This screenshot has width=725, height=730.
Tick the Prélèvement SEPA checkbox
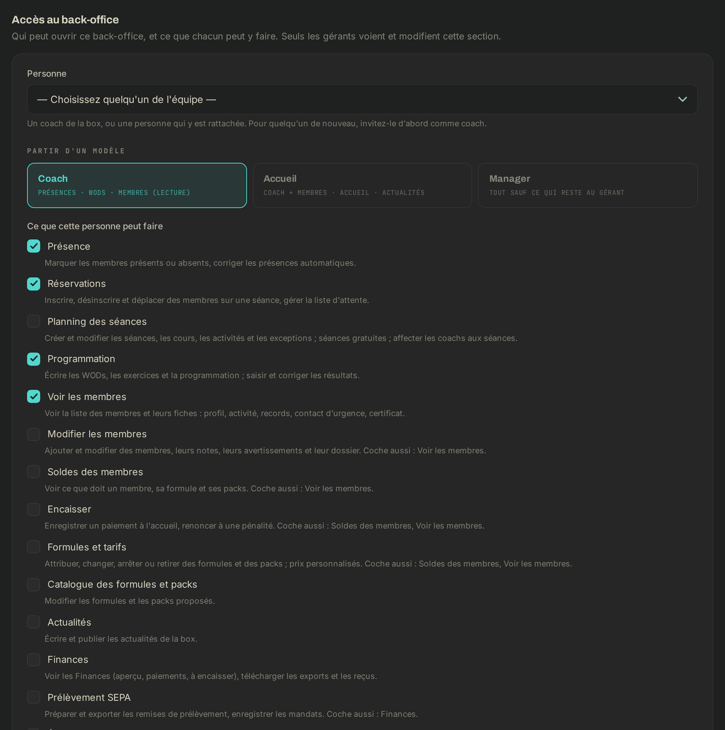pos(34,697)
